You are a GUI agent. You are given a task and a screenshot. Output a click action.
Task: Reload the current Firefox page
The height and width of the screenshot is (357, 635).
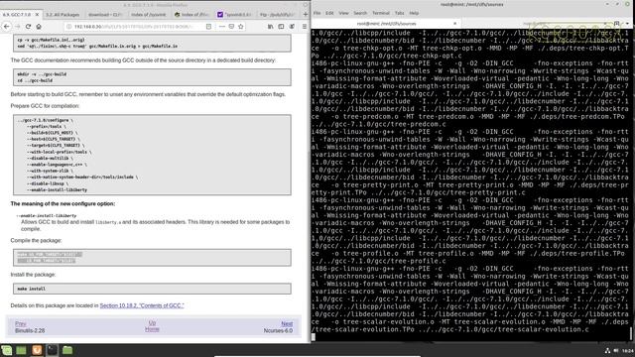coord(28,27)
